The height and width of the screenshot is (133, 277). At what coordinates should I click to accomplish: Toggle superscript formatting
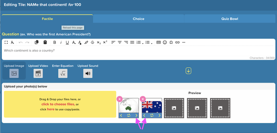(105, 42)
